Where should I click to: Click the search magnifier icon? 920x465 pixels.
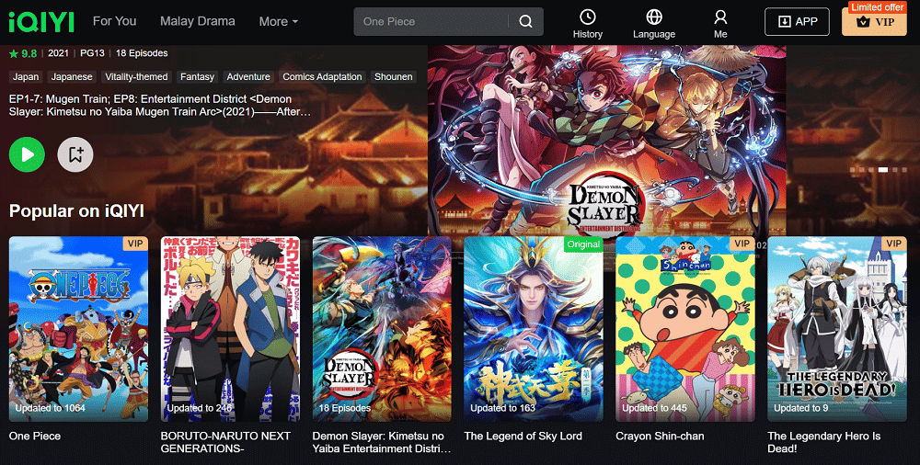click(x=525, y=21)
